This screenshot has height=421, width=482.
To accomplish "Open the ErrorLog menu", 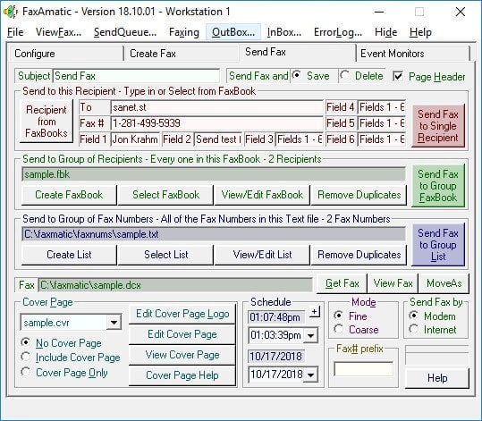I will pyautogui.click(x=338, y=32).
